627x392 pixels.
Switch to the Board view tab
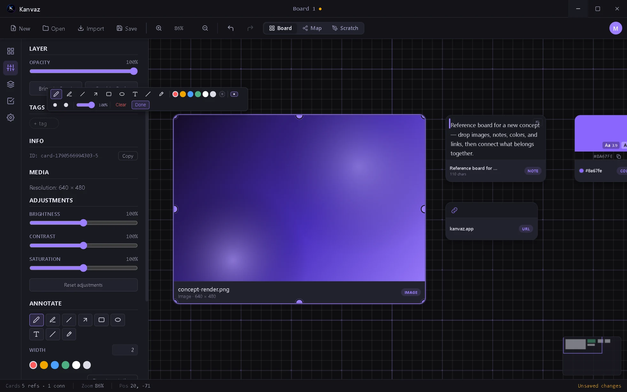(x=280, y=28)
